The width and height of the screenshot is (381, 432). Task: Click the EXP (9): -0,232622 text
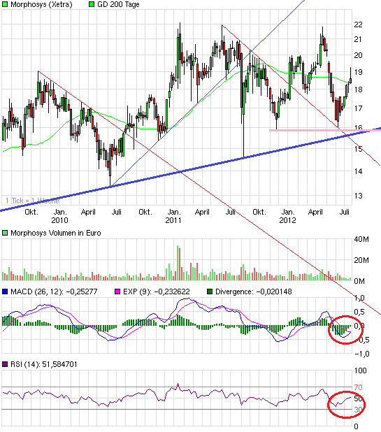[156, 291]
